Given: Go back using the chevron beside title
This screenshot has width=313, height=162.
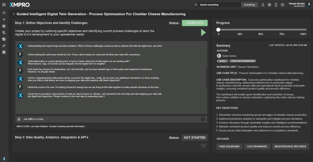Looking at the screenshot, I should (x=14, y=14).
